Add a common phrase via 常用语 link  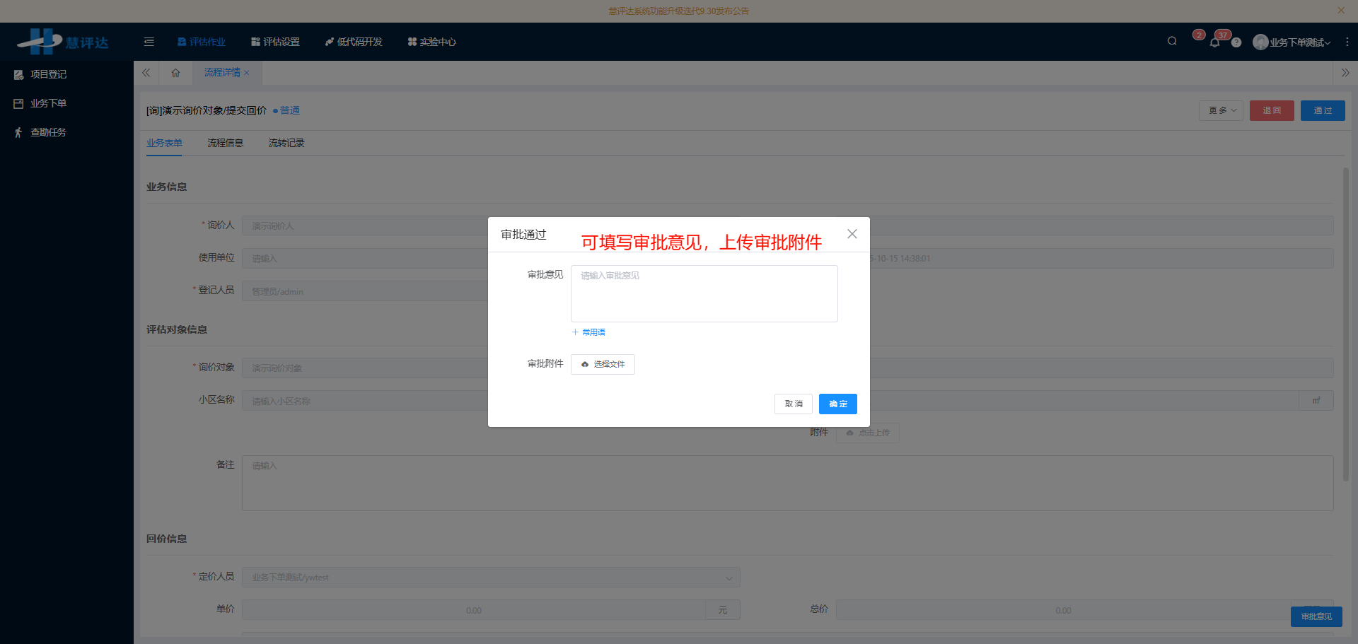588,332
